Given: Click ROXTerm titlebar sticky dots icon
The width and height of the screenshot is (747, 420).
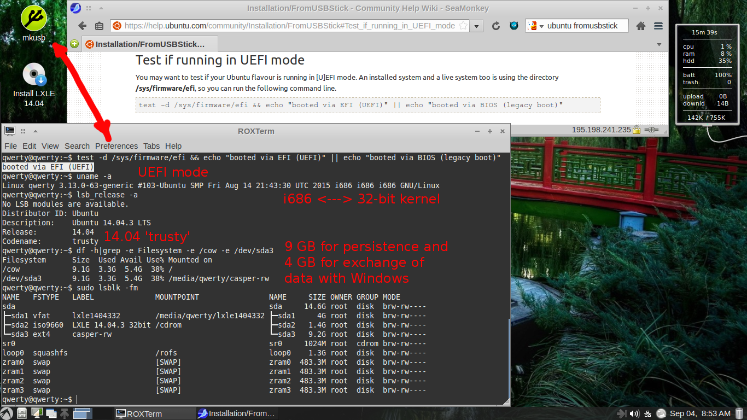Looking at the screenshot, I should [23, 131].
